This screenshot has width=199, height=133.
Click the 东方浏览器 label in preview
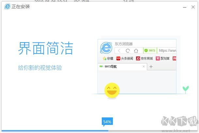pos(124,44)
